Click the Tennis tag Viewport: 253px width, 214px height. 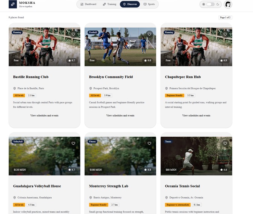(x=168, y=142)
